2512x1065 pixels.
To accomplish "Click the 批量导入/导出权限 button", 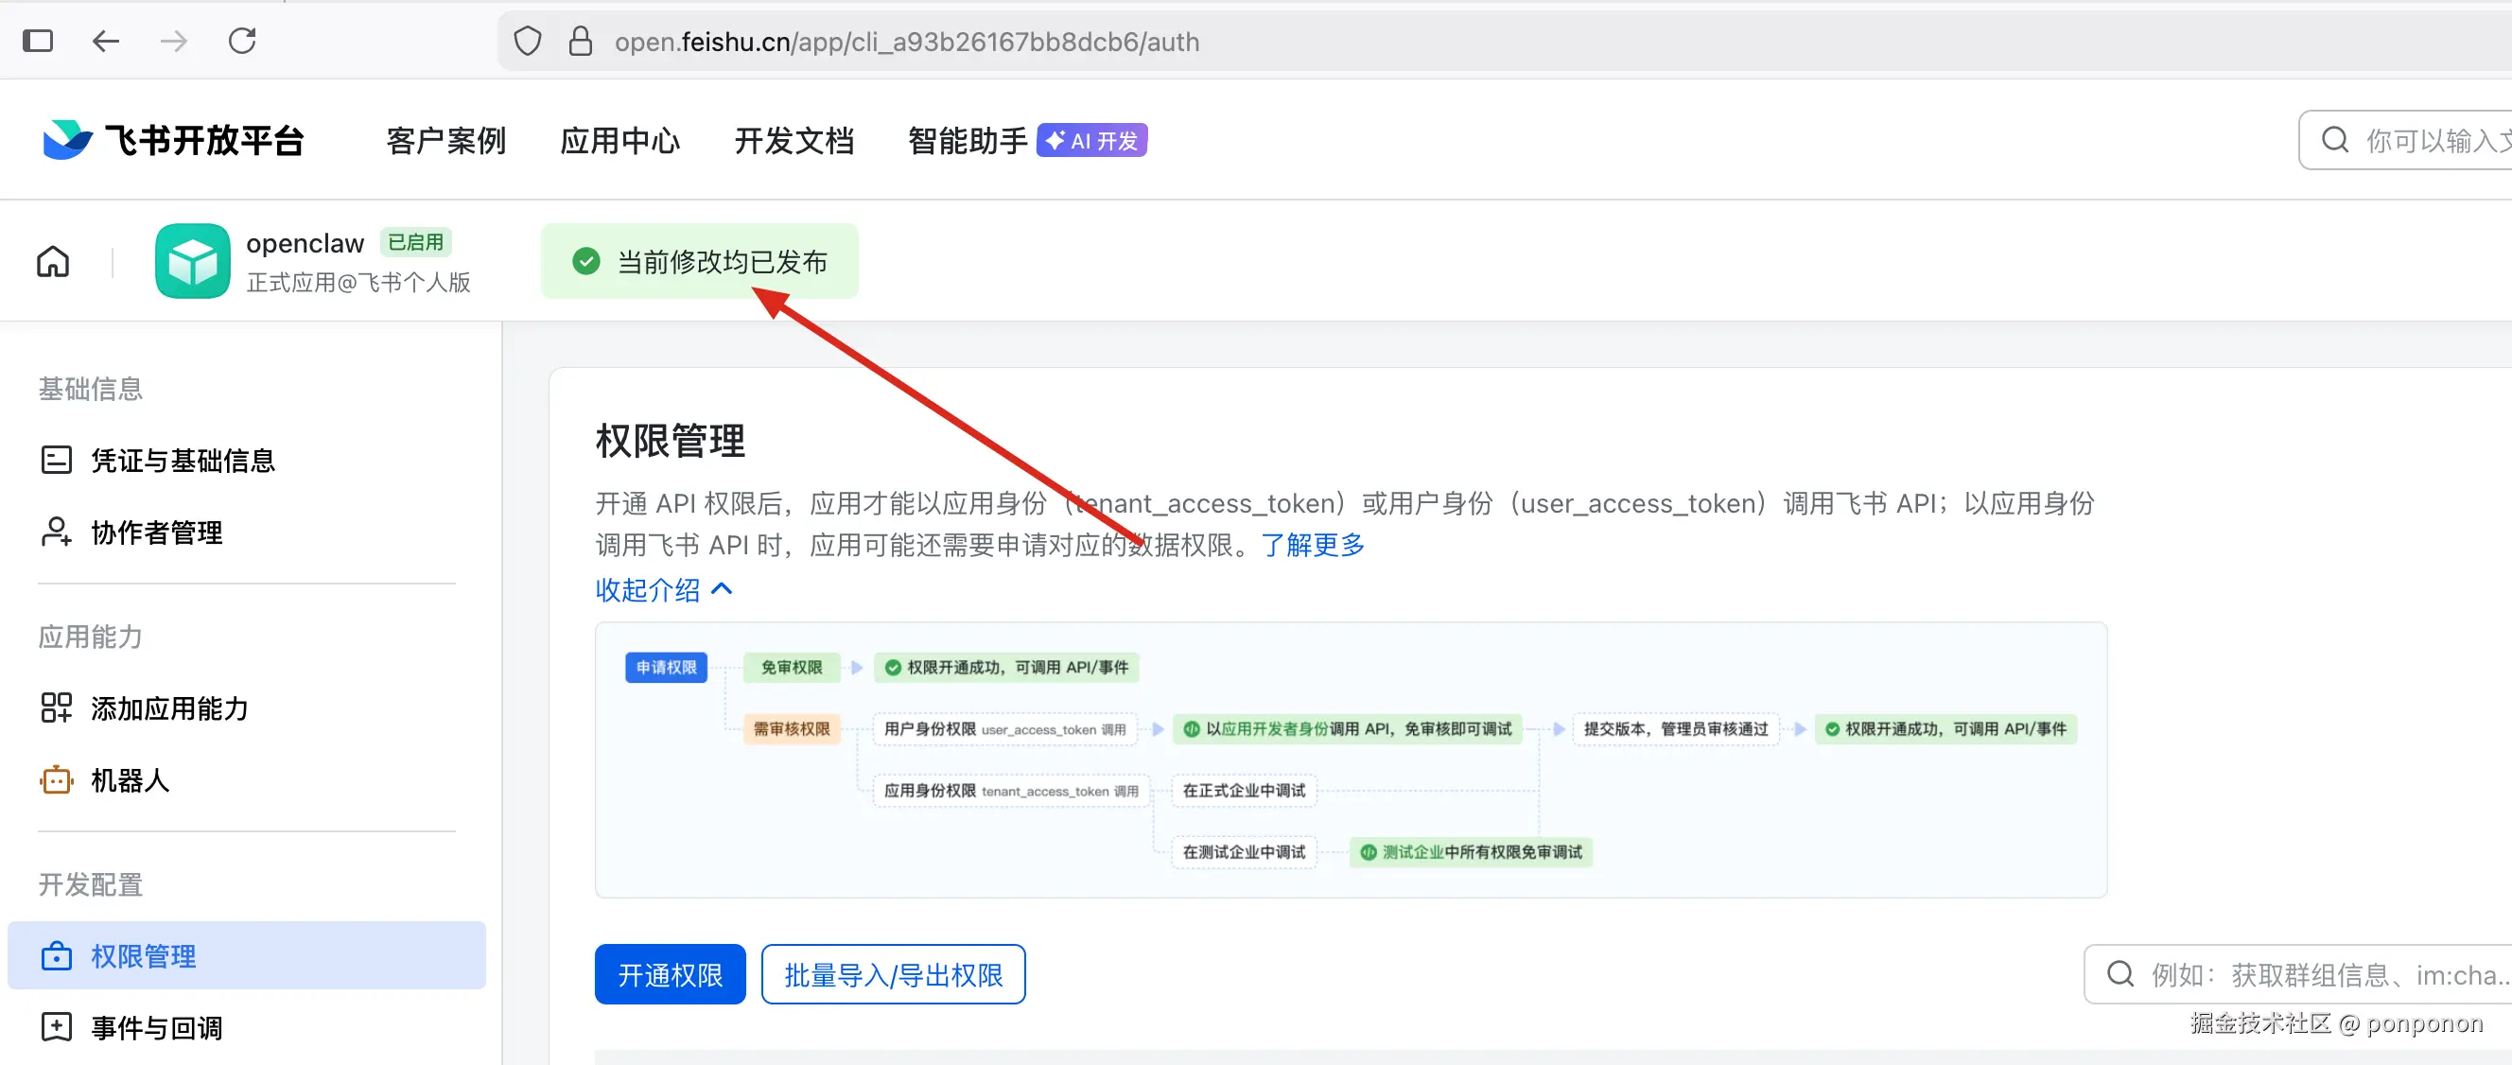I will 892,974.
